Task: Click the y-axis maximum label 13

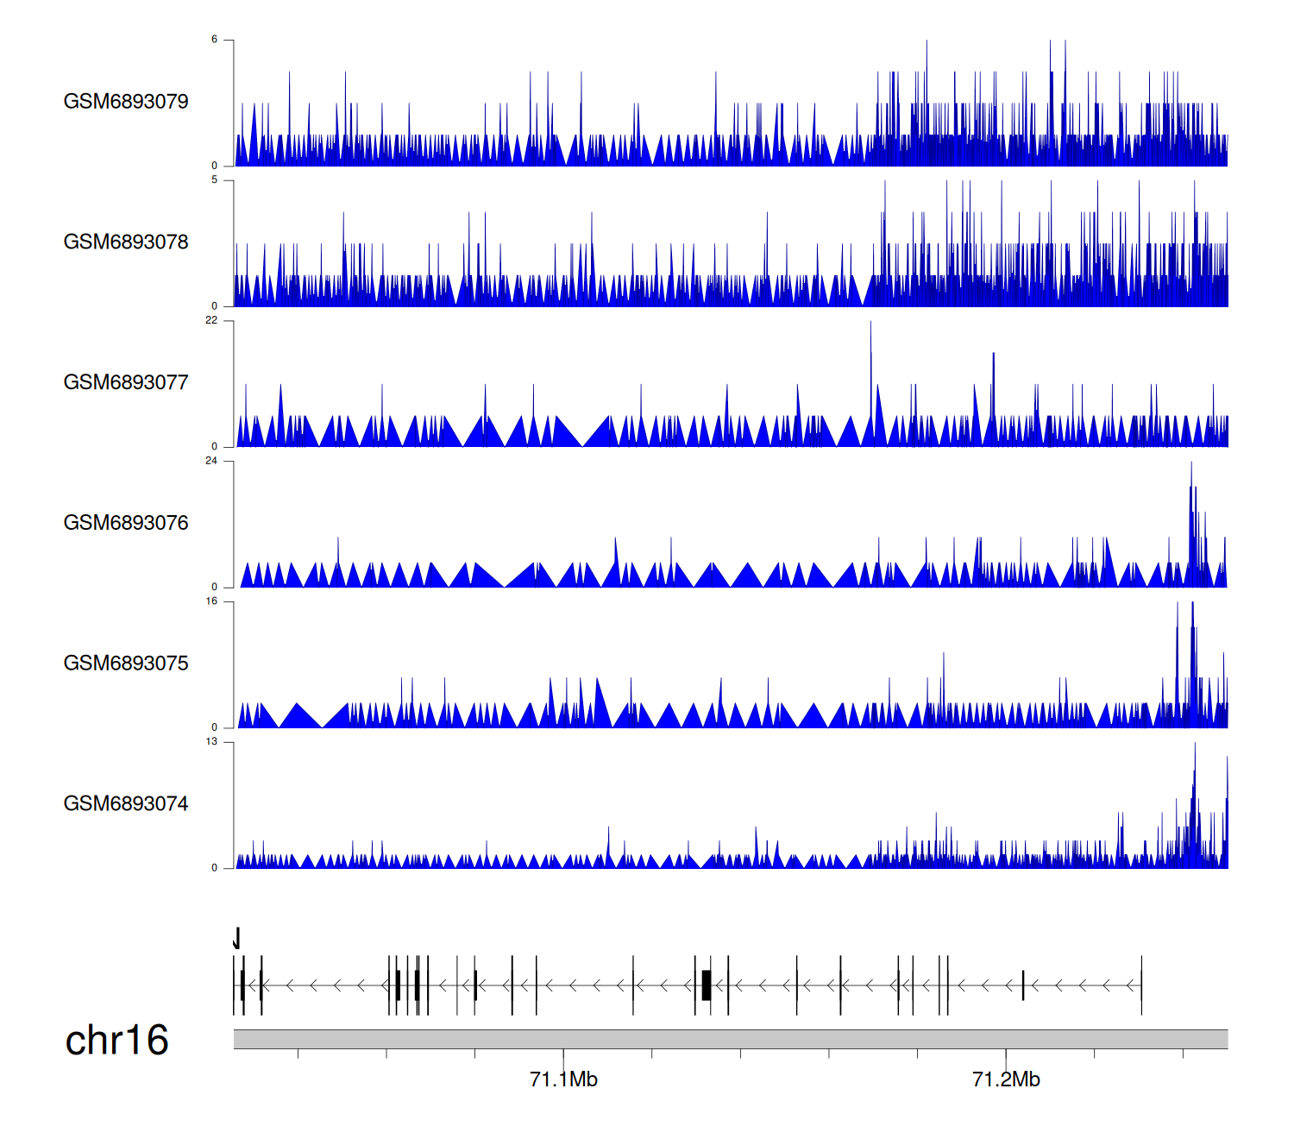Action: point(211,742)
